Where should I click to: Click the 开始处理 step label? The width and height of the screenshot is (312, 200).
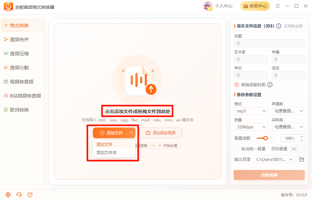170,146
